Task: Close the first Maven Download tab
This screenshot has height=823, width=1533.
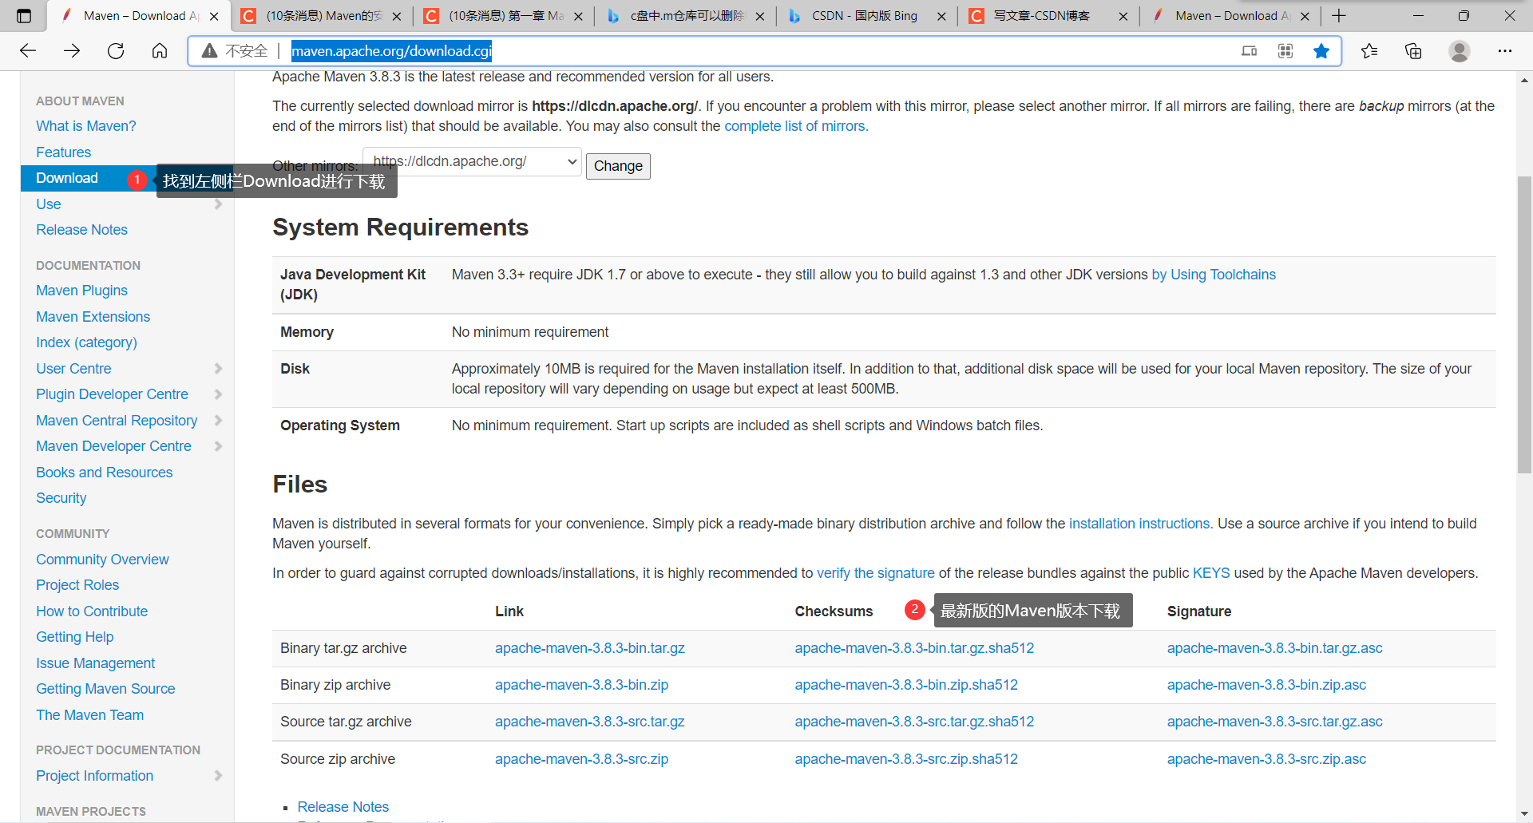Action: point(214,16)
